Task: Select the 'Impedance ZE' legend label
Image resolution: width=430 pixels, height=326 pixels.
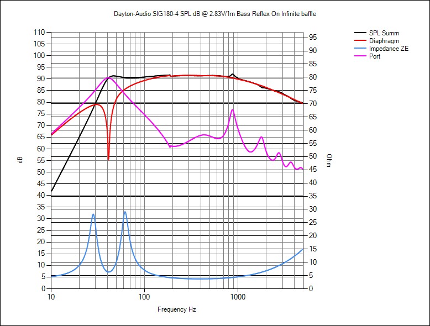Action: click(x=389, y=49)
